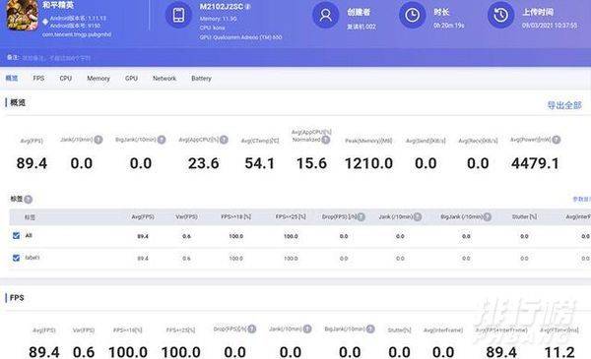Click the game app thumbnail image
The height and width of the screenshot is (359, 591).
tap(23, 15)
